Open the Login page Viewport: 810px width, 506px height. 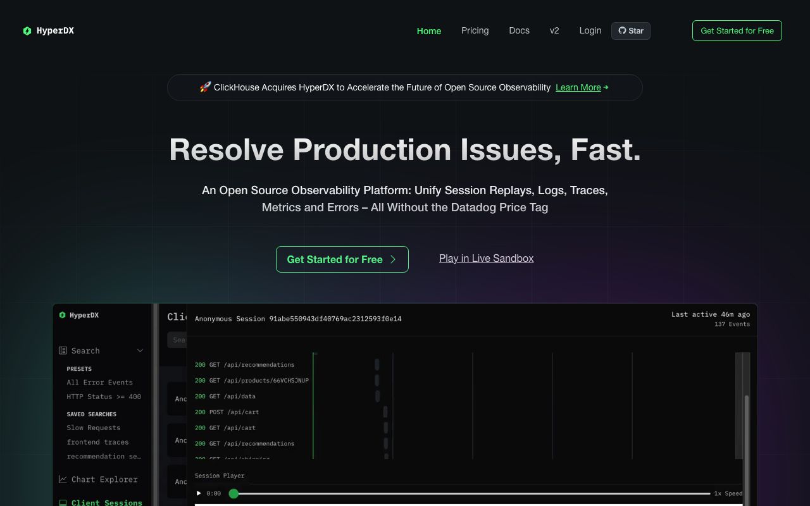(x=590, y=30)
